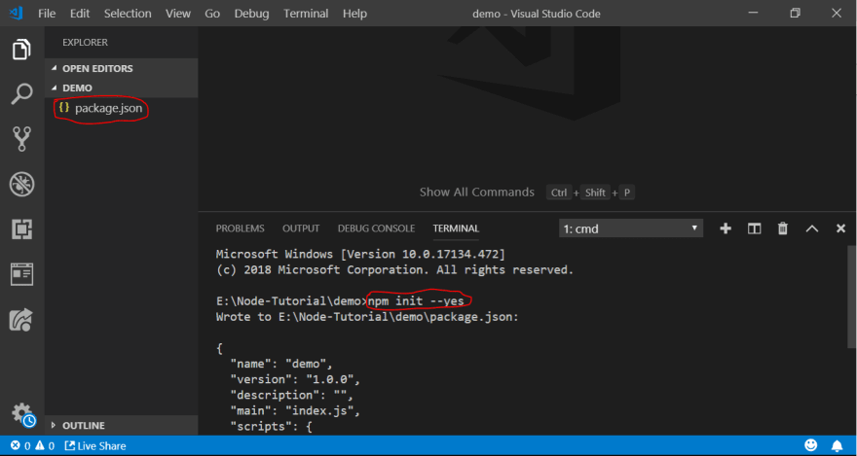Open the Terminal menu
857x456 pixels.
coord(306,13)
